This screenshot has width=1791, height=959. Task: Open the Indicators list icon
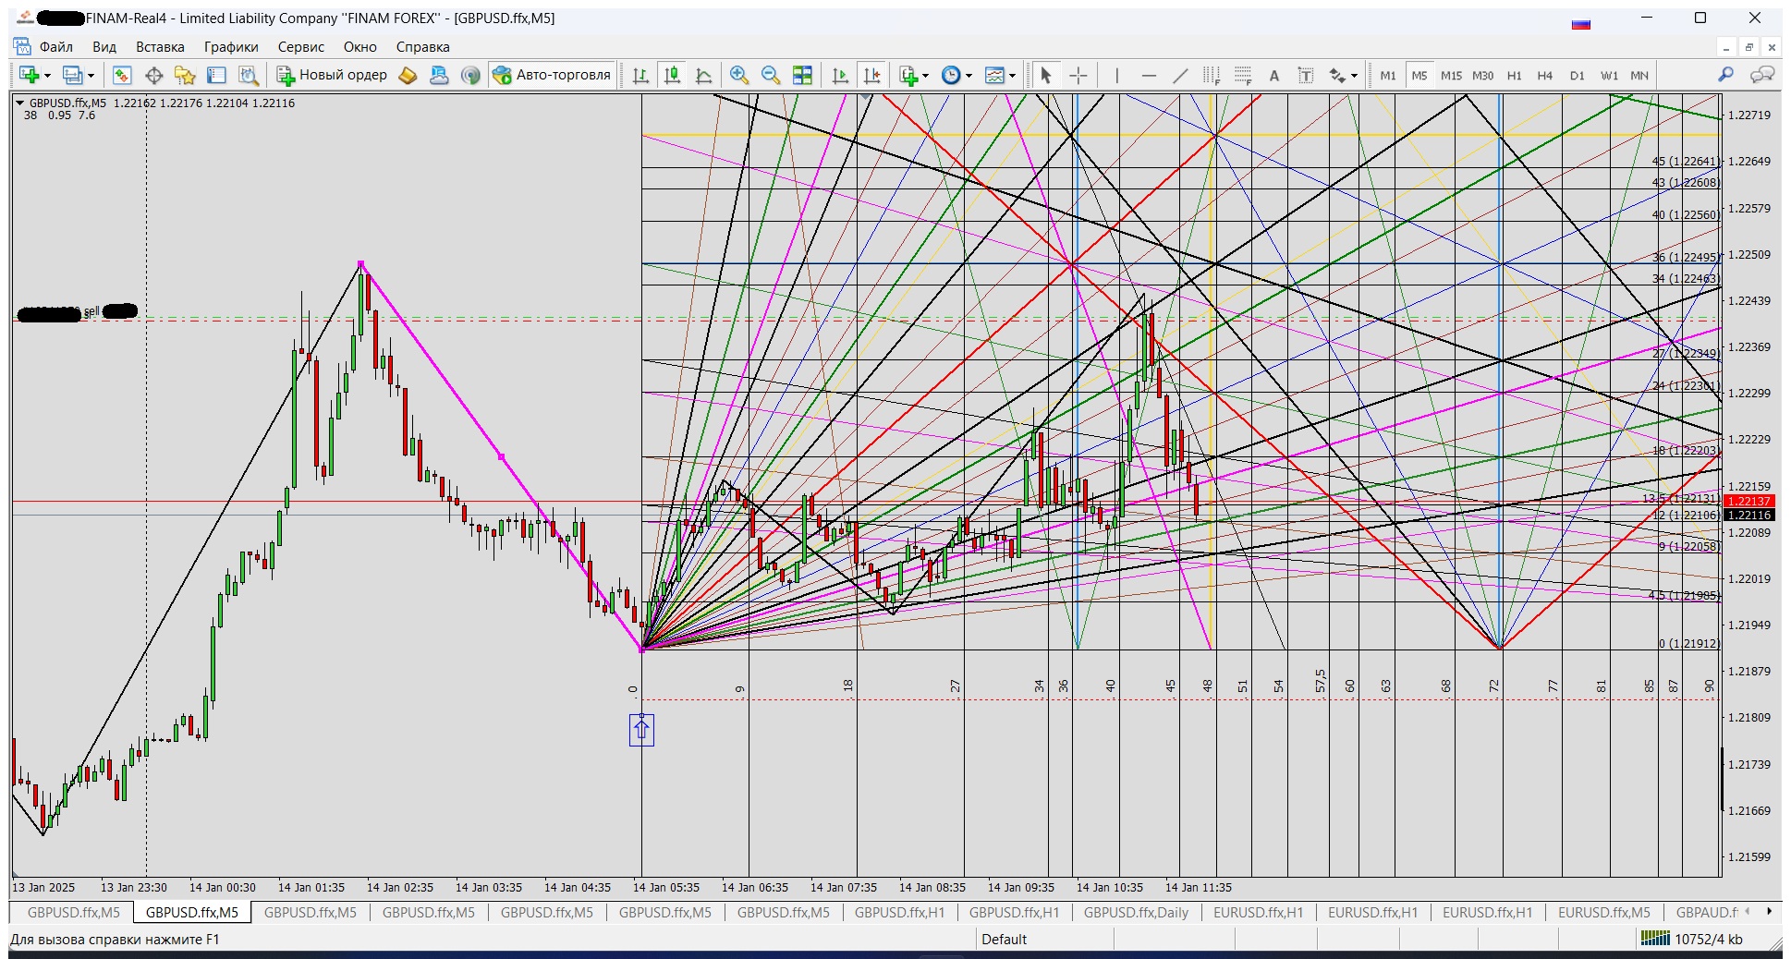[908, 76]
